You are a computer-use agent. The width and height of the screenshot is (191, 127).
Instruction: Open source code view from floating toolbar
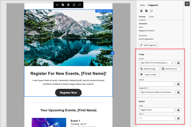pyautogui.click(x=57, y=5)
